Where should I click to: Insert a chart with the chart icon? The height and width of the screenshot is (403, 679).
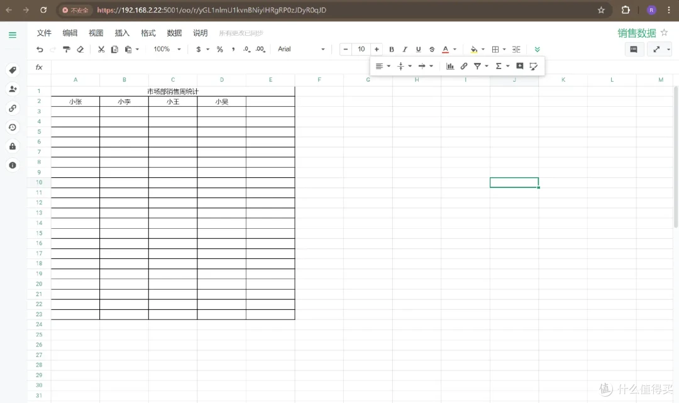450,66
